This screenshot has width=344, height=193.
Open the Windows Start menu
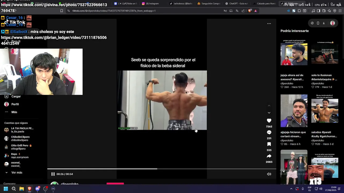(6, 189)
